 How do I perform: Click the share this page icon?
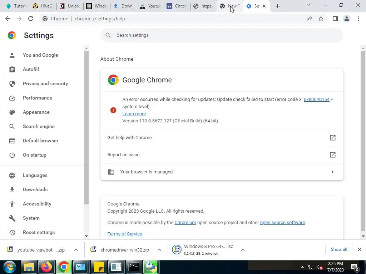coord(310,19)
